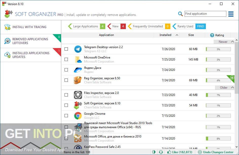This screenshot has height=155, width=239.
Task: Tick the Microsoft Office 2010 checkbox
Action: coord(66,138)
